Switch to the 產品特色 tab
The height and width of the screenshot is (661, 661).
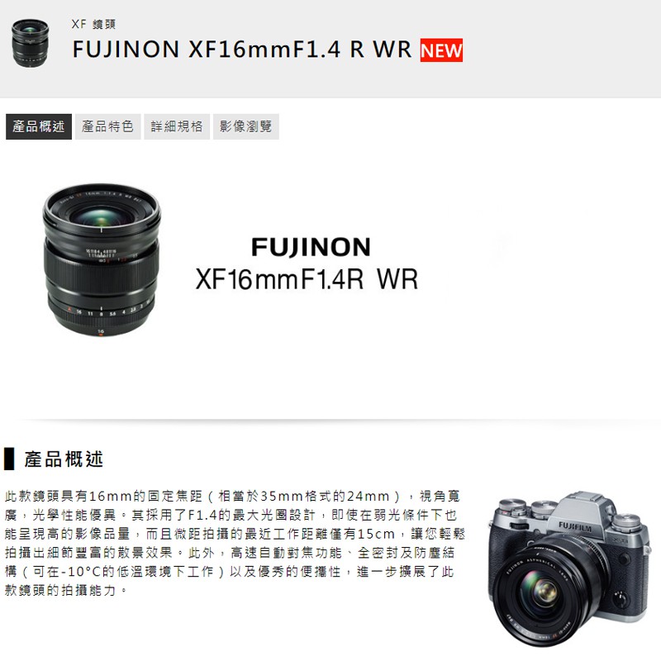108,126
